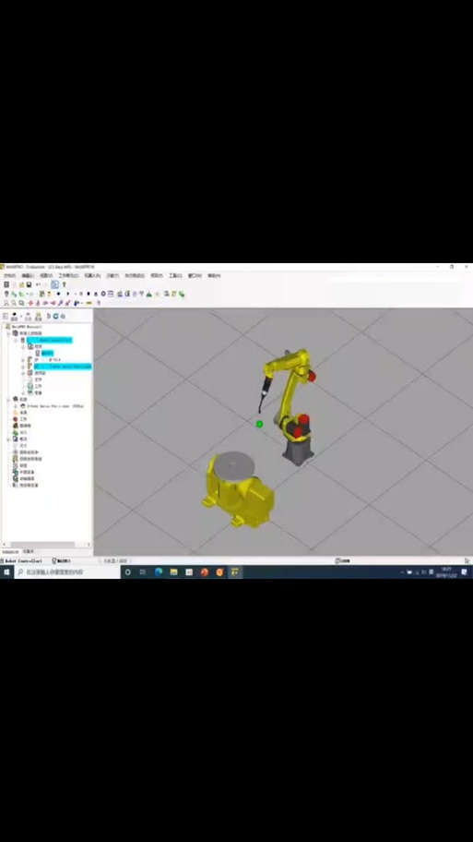Click the highlighted selection tool toolbar icon

coord(54,284)
